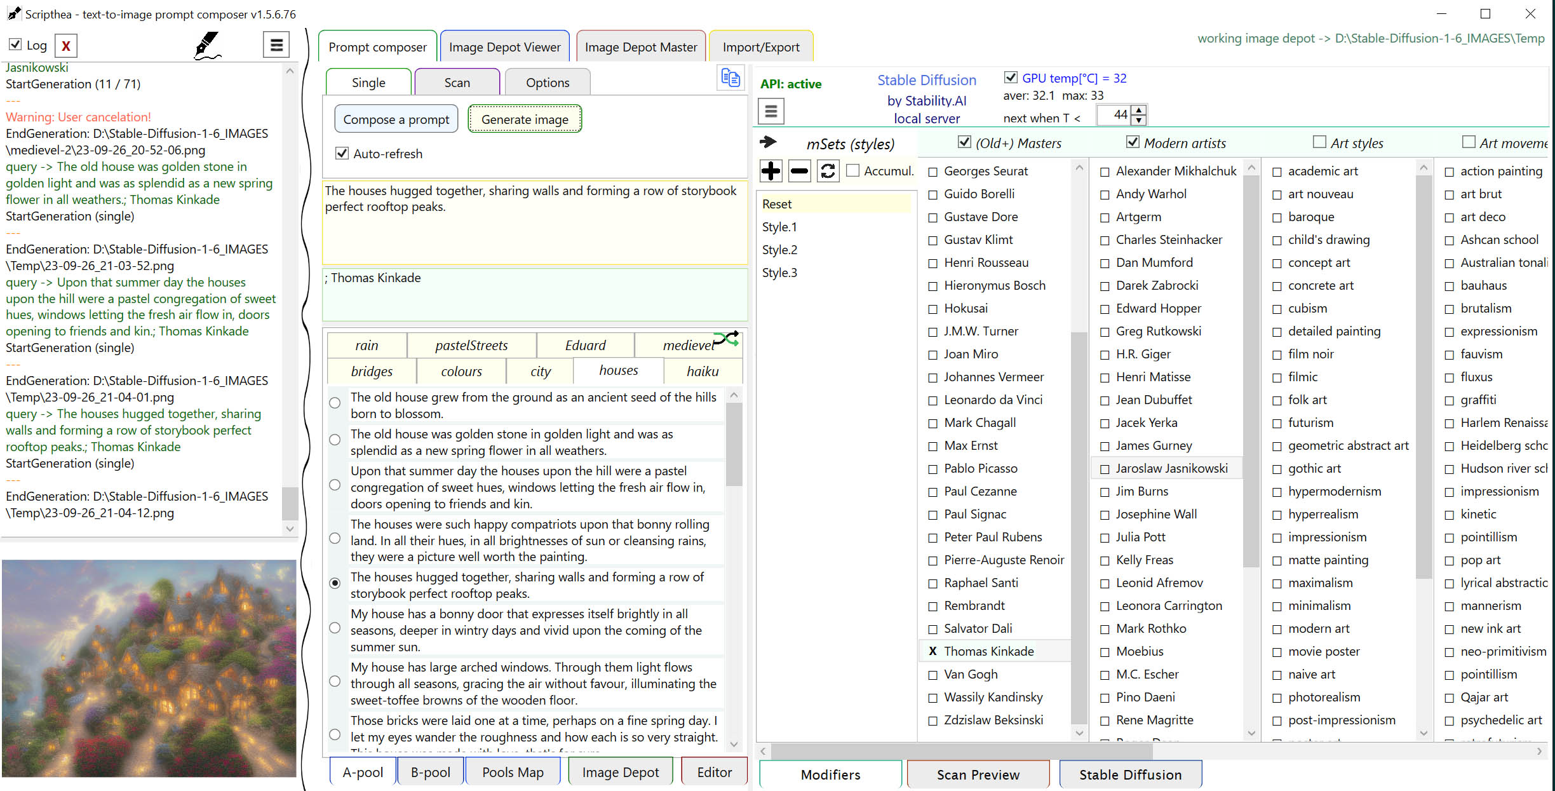Switch to the Image Depot Viewer tab

tap(504, 47)
